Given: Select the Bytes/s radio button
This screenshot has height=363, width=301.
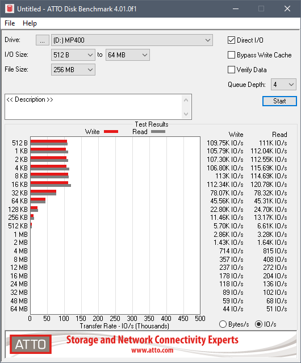Looking at the screenshot, I should click(223, 324).
